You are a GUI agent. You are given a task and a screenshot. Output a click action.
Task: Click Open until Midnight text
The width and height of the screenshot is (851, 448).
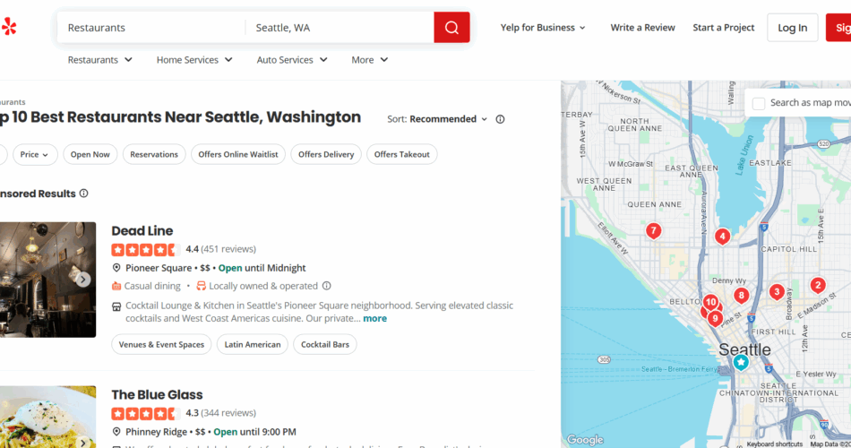click(262, 268)
